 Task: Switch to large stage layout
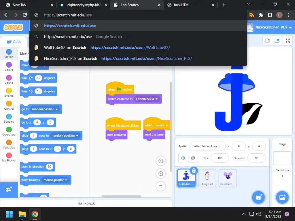[277, 41]
